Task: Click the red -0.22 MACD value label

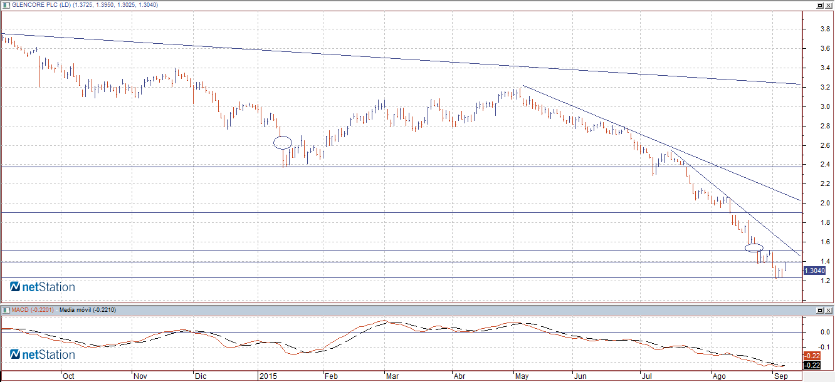Action: [811, 354]
